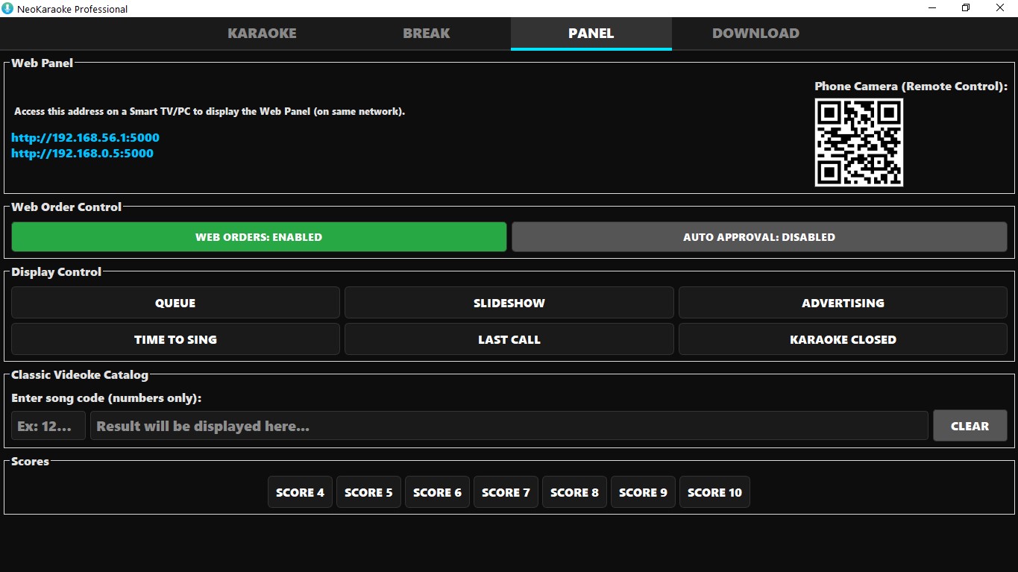Open the 192.168.56.1:5000 web panel link

click(85, 138)
